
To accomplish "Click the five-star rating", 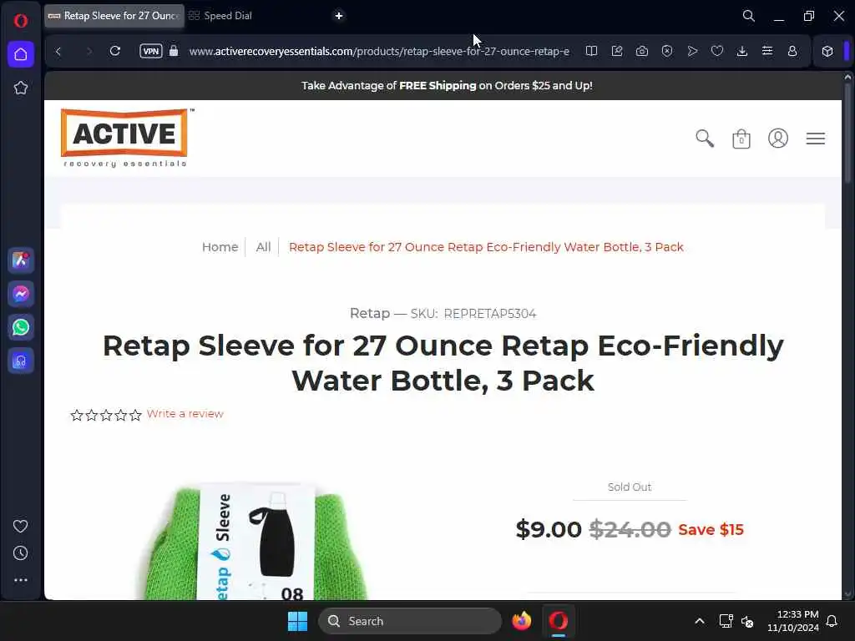I will tap(106, 416).
